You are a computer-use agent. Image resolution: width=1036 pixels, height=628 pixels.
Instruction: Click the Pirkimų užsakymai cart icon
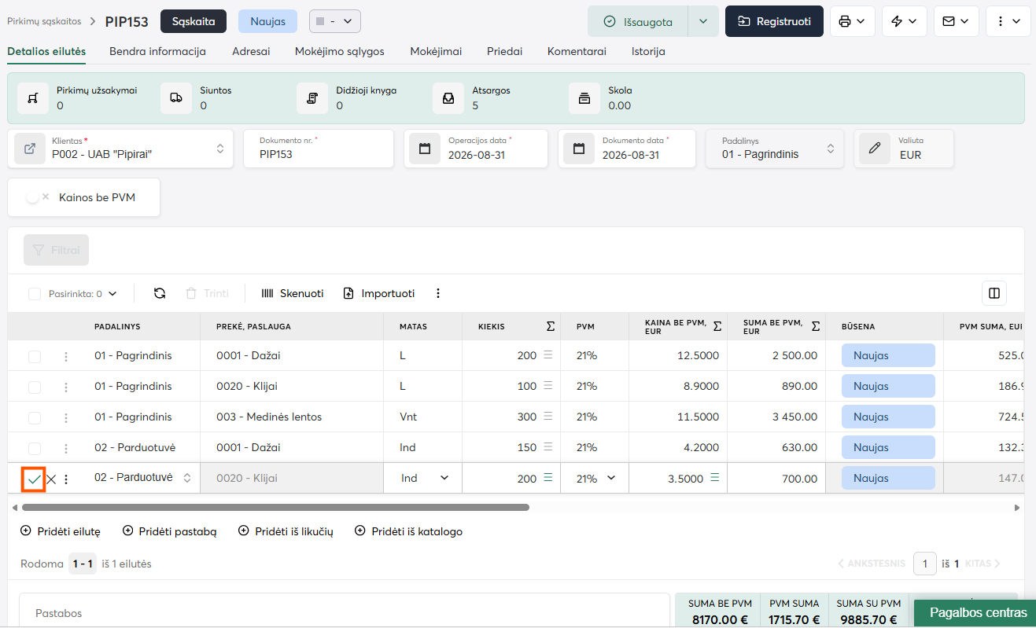(x=32, y=98)
